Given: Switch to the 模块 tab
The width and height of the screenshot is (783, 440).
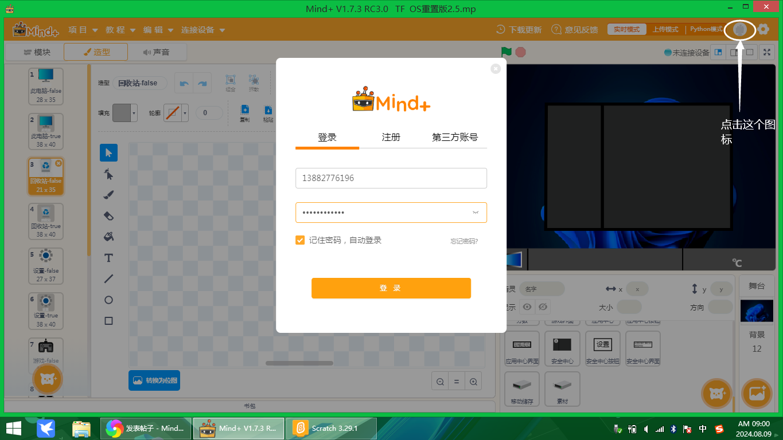Looking at the screenshot, I should [x=37, y=52].
